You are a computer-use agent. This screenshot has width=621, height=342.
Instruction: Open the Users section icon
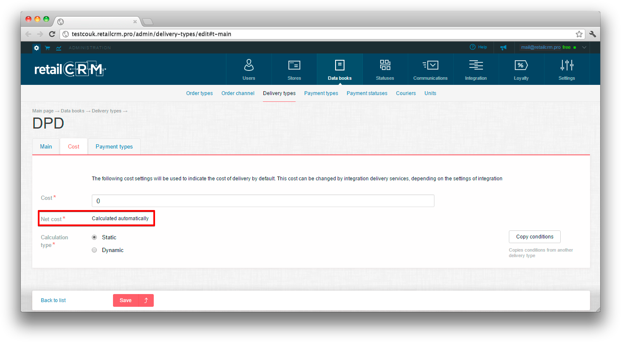[x=249, y=65]
